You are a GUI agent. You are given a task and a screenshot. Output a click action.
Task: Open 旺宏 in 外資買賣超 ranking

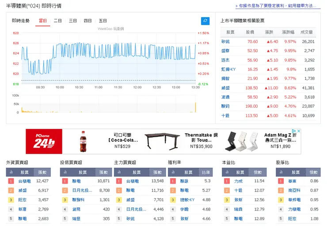[22, 200]
